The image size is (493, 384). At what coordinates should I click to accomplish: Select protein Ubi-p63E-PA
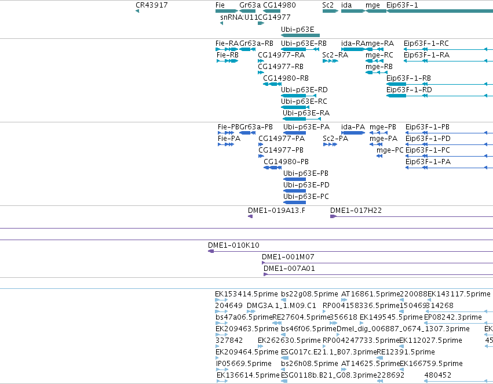coord(306,127)
